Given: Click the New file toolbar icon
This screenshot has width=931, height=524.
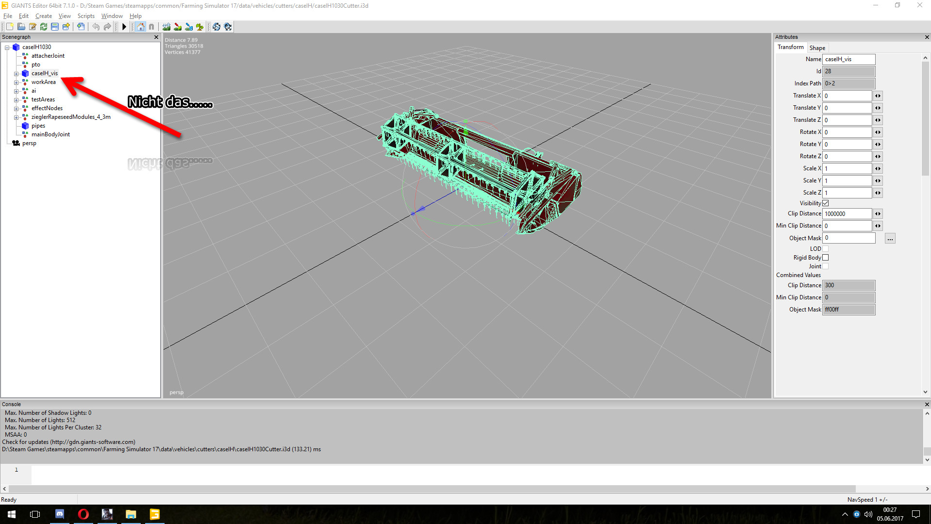Looking at the screenshot, I should (x=10, y=27).
